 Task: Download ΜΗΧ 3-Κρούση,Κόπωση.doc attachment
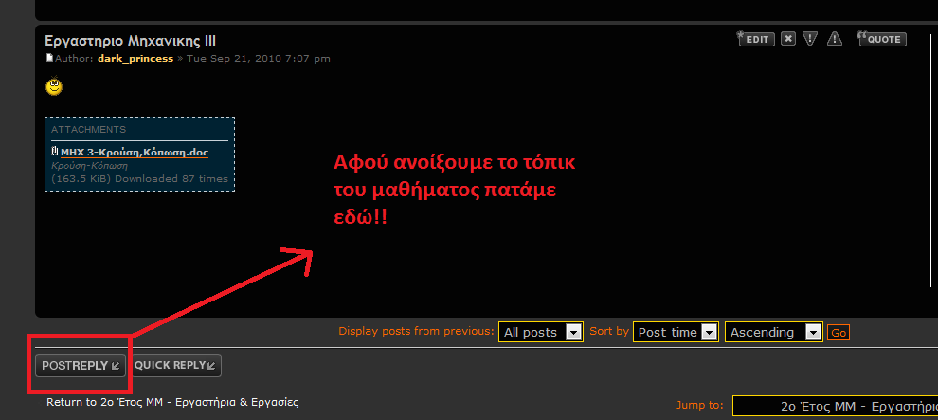(x=135, y=152)
